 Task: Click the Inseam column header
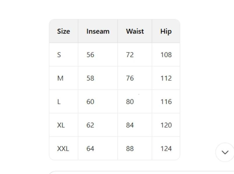pyautogui.click(x=98, y=31)
